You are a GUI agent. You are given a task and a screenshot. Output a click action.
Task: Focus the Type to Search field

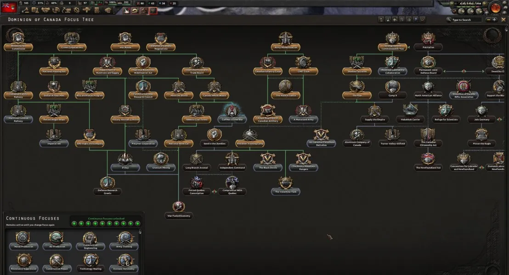pyautogui.click(x=467, y=20)
